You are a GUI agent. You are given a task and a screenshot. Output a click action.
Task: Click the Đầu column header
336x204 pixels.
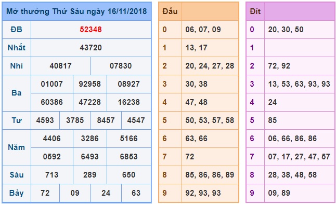coord(170,11)
